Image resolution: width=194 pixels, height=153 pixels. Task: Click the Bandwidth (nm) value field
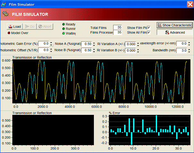pos(181,50)
